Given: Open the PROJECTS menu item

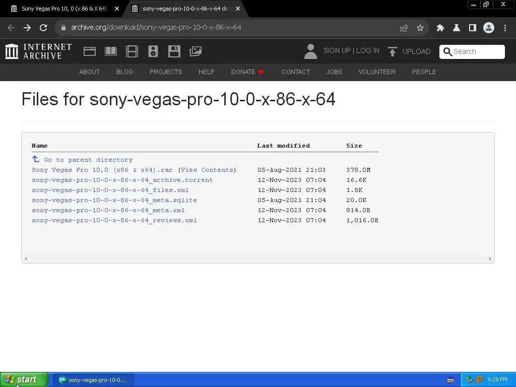Looking at the screenshot, I should pyautogui.click(x=165, y=72).
